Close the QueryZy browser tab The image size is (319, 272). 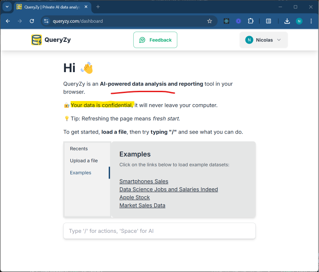pos(86,7)
